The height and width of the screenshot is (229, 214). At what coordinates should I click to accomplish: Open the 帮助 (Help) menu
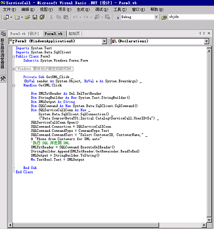click(157, 10)
